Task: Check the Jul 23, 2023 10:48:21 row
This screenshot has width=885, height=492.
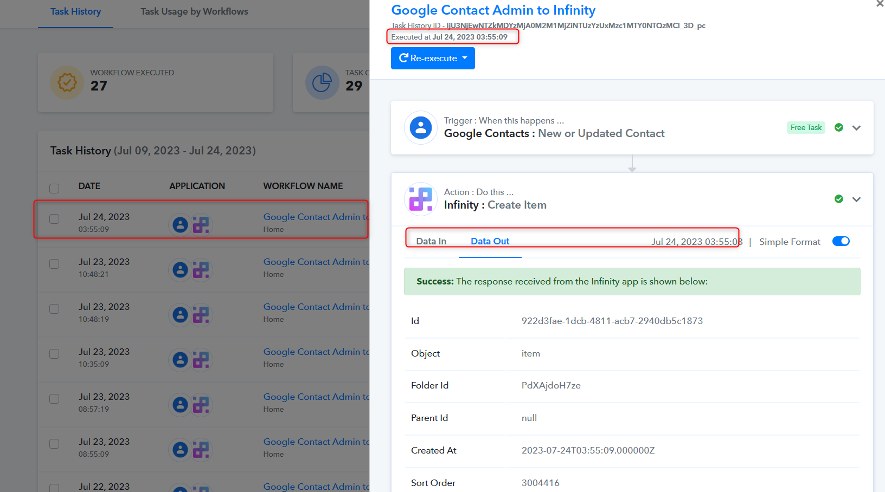Action: 54,263
